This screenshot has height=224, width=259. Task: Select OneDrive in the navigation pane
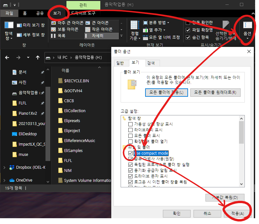pyautogui.click(x=21, y=180)
